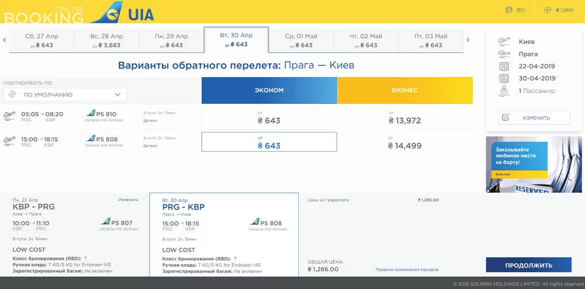Click the edit icon beside ИЗМЕНИТЬ
585x289 pixels.
coord(505,117)
